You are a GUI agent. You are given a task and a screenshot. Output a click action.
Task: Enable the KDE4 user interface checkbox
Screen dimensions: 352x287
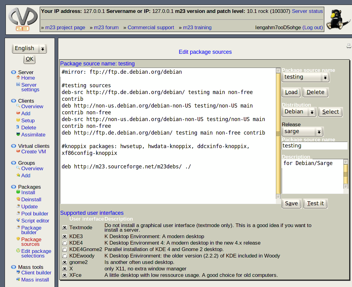pos(64,243)
